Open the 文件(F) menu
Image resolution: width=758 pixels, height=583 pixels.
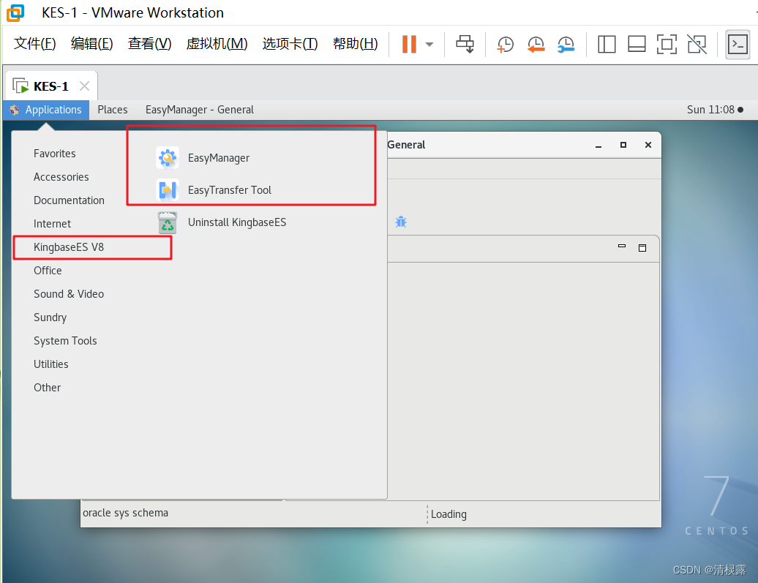[x=35, y=44]
